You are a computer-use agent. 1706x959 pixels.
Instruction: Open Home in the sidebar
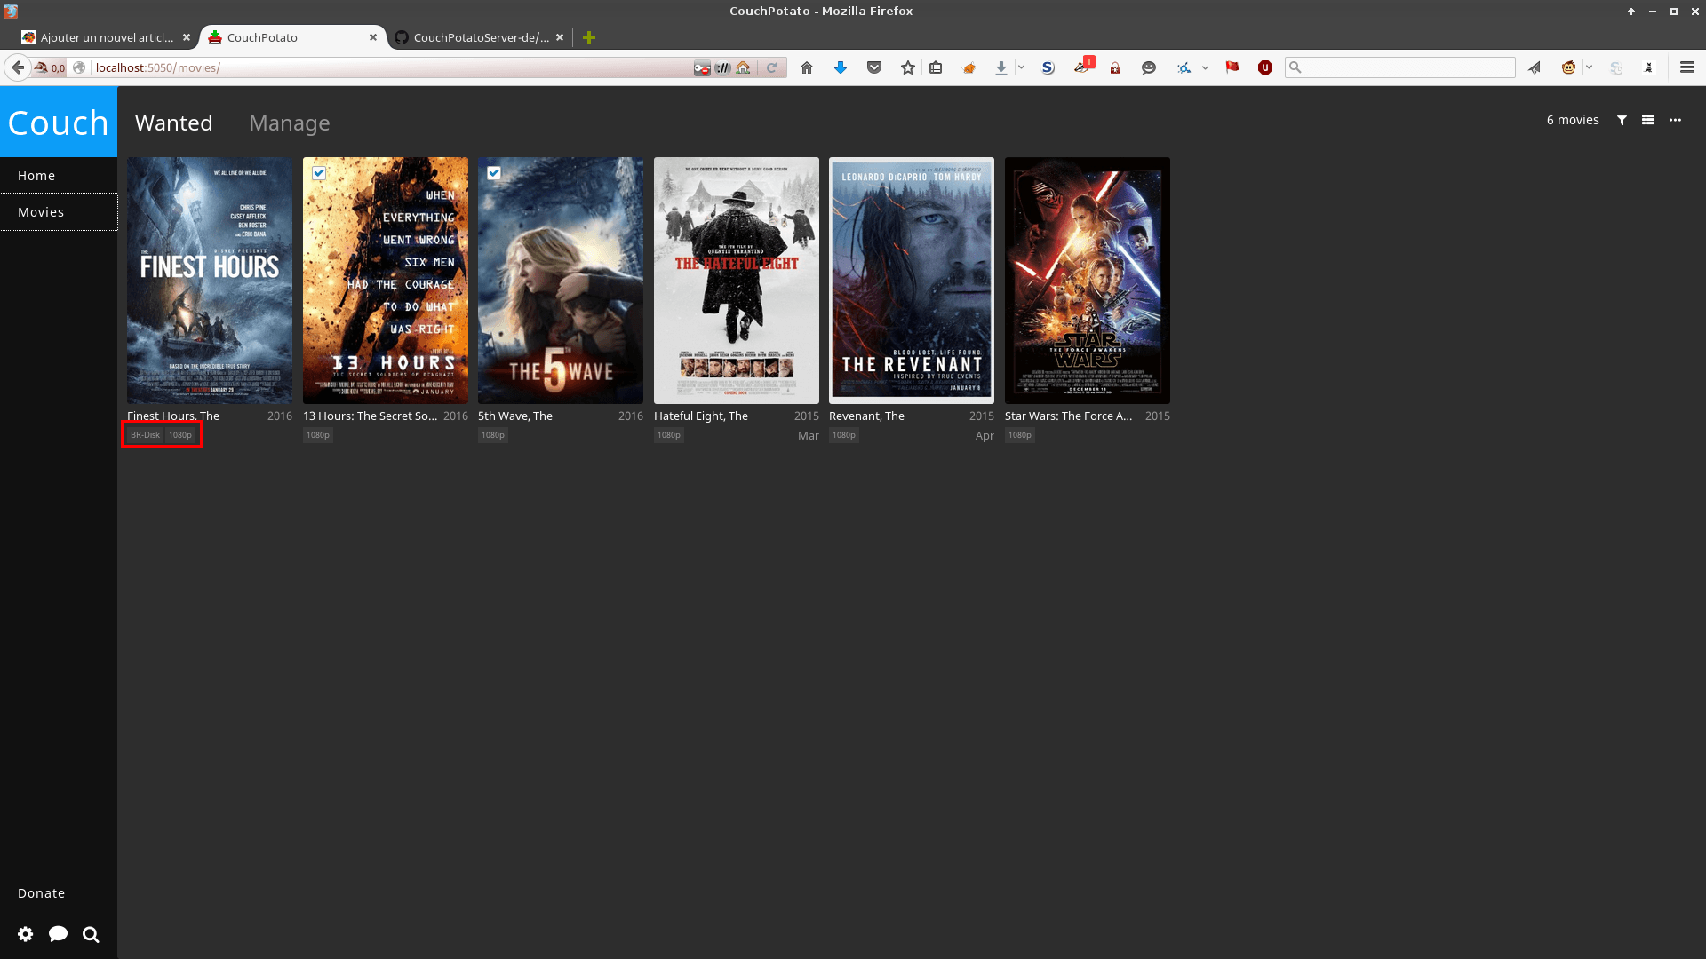point(59,176)
